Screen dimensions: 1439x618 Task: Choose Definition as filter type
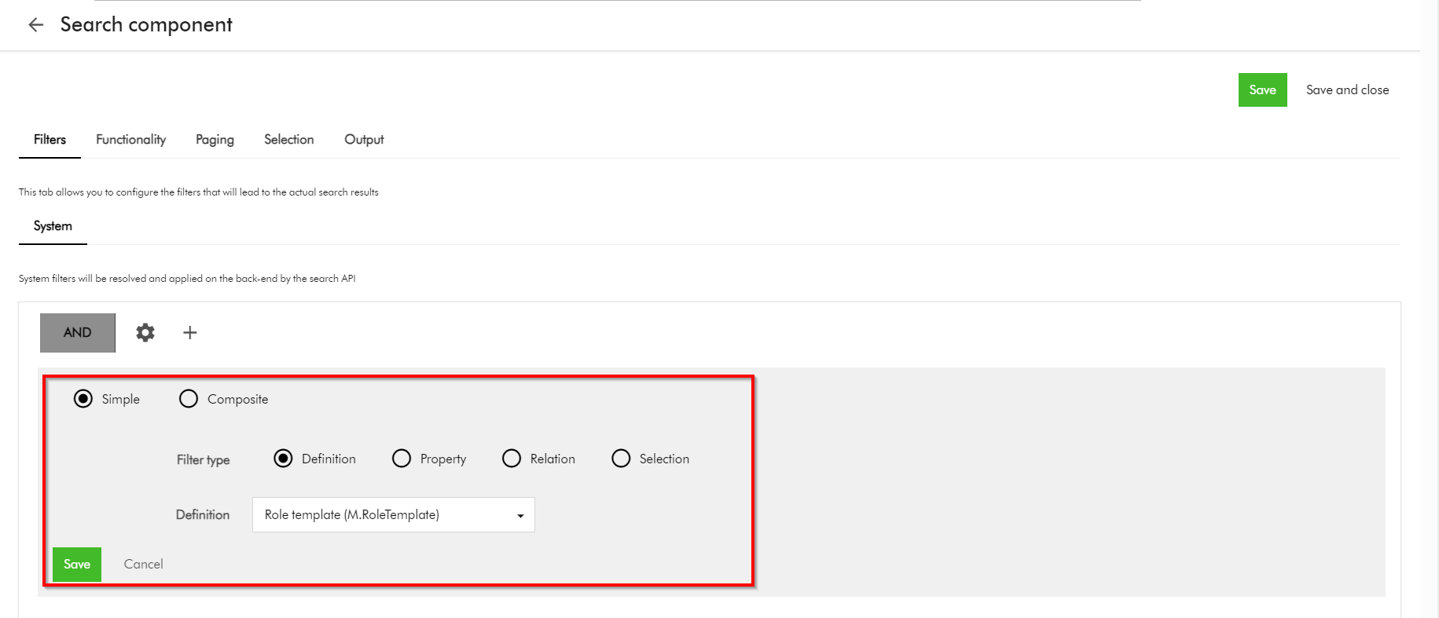click(283, 459)
